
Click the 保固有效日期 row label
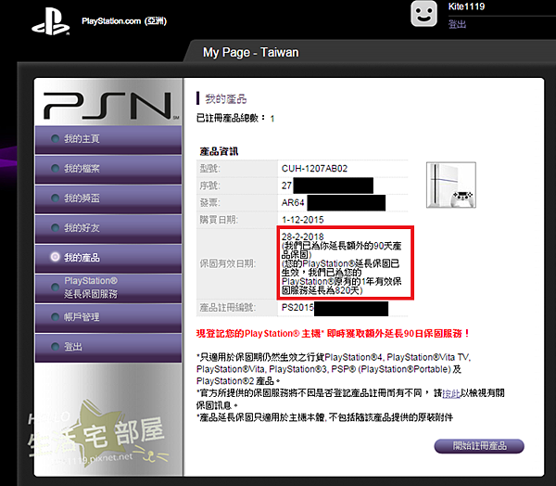(228, 263)
